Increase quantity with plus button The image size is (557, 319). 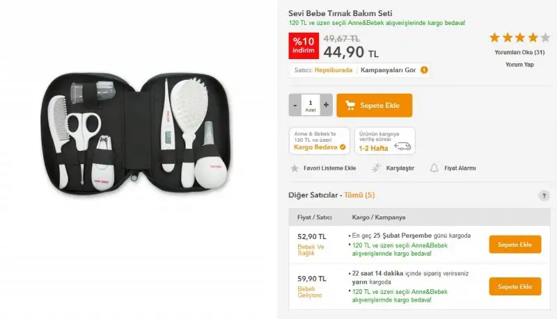pyautogui.click(x=326, y=105)
